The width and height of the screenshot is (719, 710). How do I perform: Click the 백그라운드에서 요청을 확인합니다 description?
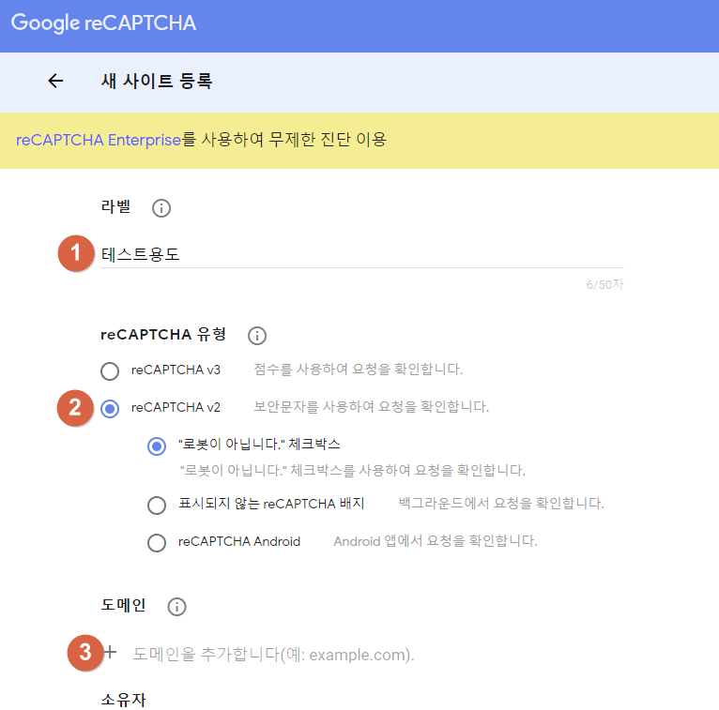point(501,504)
